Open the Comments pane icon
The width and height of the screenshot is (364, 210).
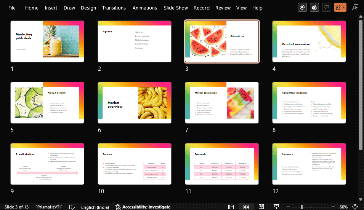click(x=327, y=7)
